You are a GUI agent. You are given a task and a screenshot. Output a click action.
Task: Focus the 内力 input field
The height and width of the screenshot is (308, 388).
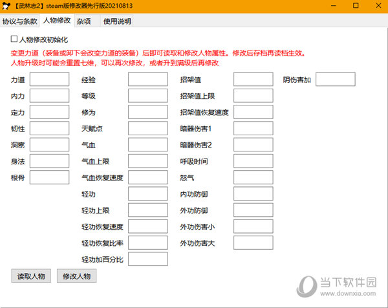click(50, 96)
